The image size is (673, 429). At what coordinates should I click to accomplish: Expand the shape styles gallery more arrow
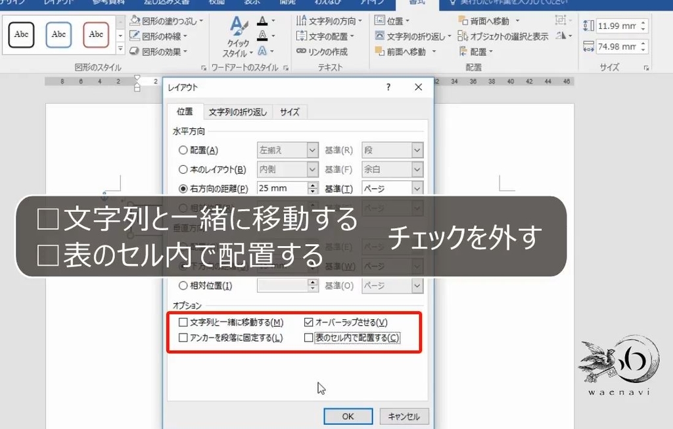tap(121, 49)
